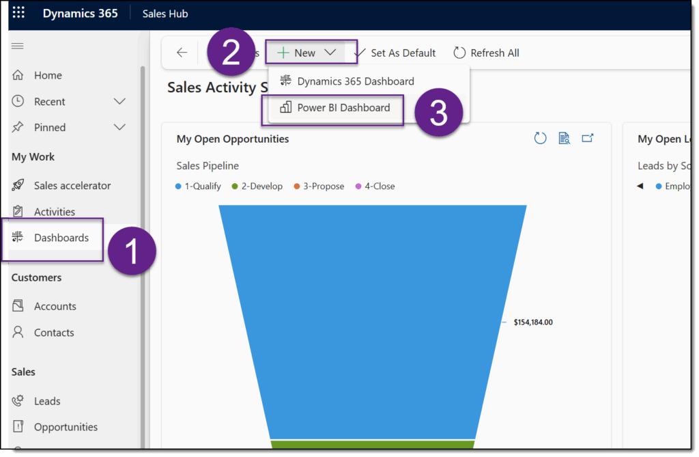Refresh the My Open Opportunities chart
Screen dimensions: 699x457
click(540, 137)
